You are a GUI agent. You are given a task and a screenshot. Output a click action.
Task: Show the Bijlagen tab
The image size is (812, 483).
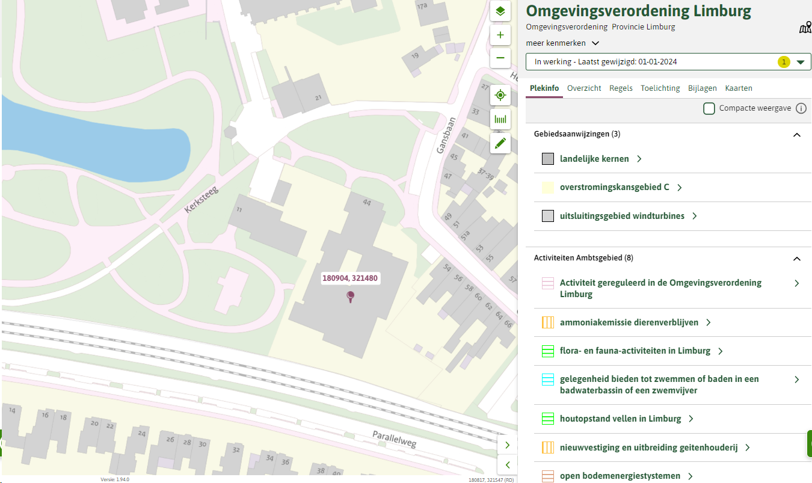pyautogui.click(x=703, y=88)
